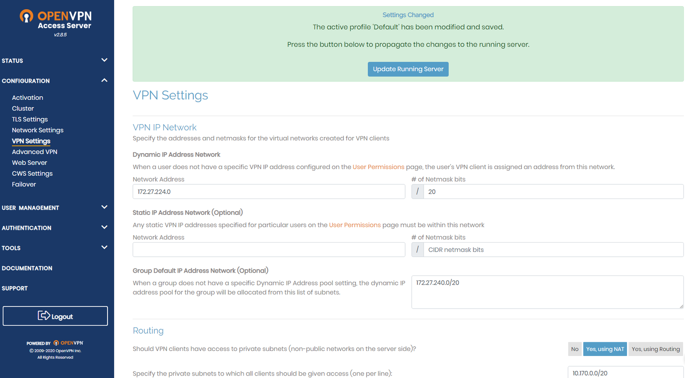Expand the Authentication section
Image resolution: width=685 pixels, height=378 pixels.
[55, 228]
